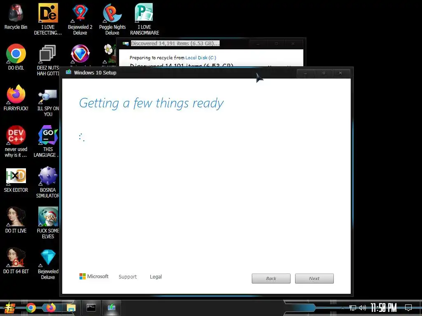Open the network tray icon

pos(353,308)
